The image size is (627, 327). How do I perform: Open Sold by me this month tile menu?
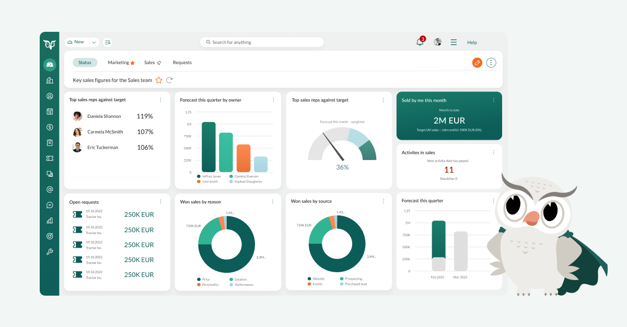494,100
